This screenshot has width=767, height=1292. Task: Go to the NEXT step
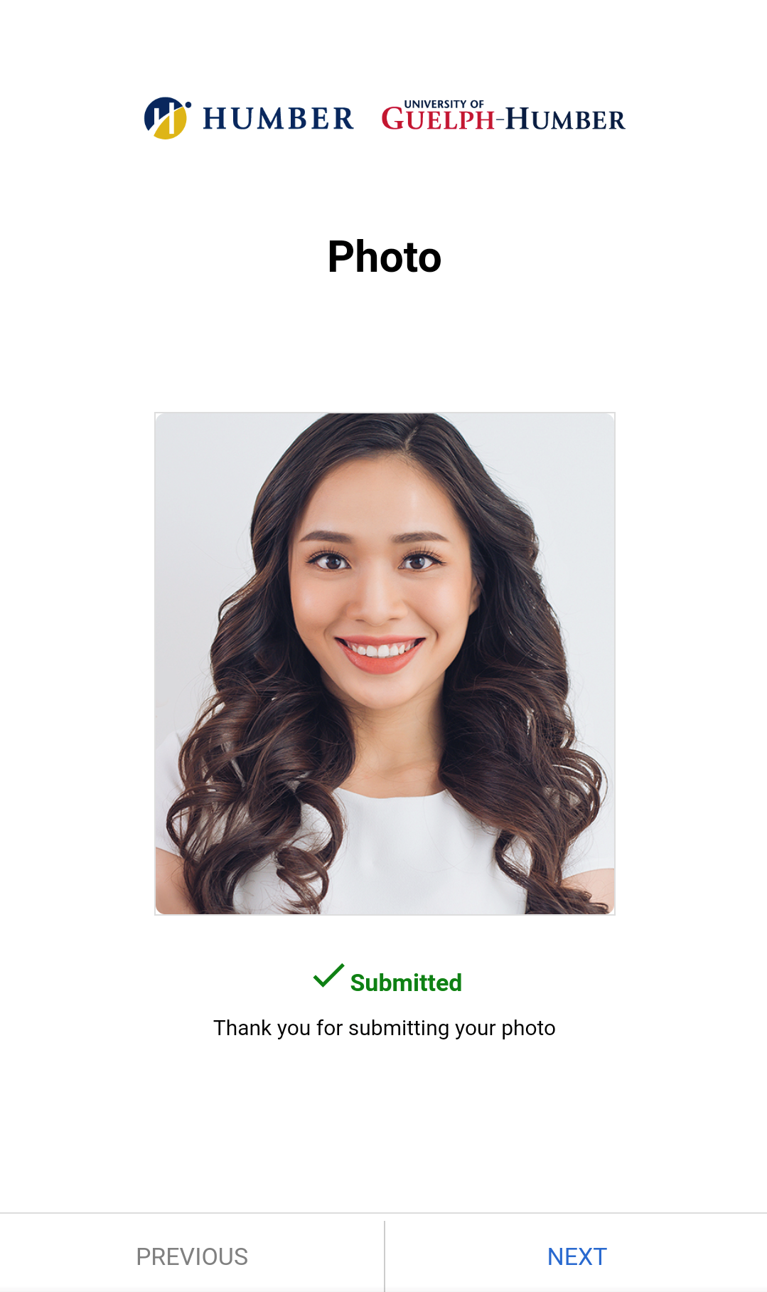point(576,1256)
